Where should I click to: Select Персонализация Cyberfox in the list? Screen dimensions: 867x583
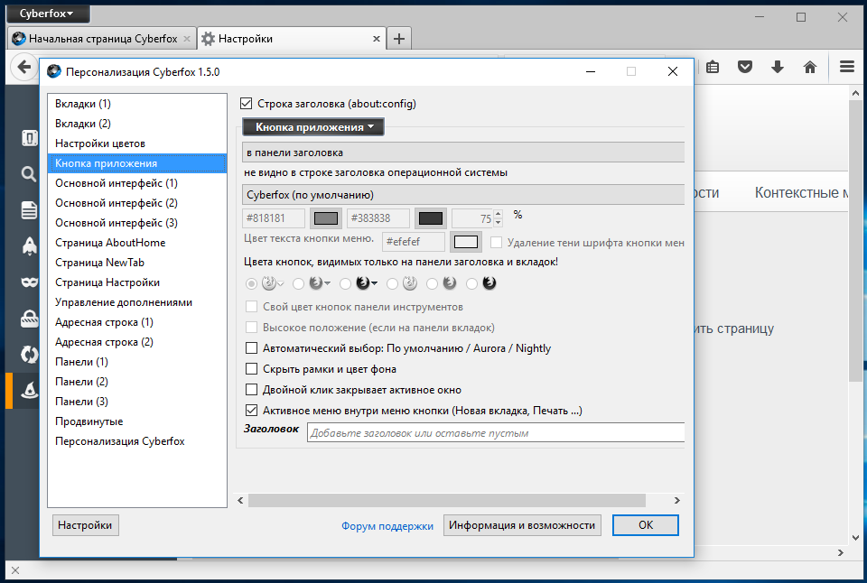click(137, 441)
